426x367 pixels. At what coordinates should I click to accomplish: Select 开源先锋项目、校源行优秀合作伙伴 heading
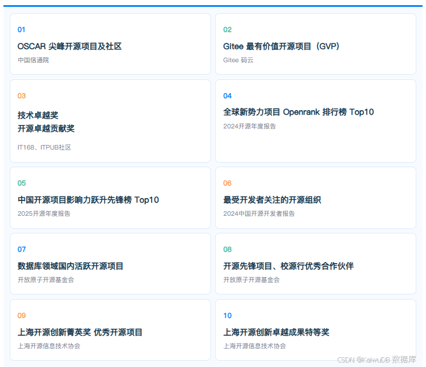[289, 266]
